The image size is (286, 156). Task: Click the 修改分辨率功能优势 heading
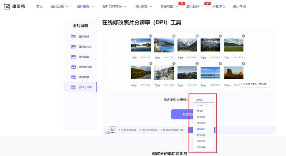170,154
